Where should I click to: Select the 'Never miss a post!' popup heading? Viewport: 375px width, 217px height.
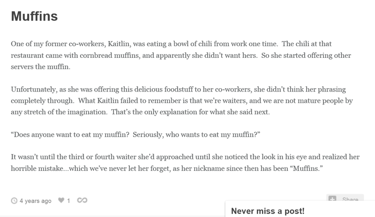[x=268, y=211]
